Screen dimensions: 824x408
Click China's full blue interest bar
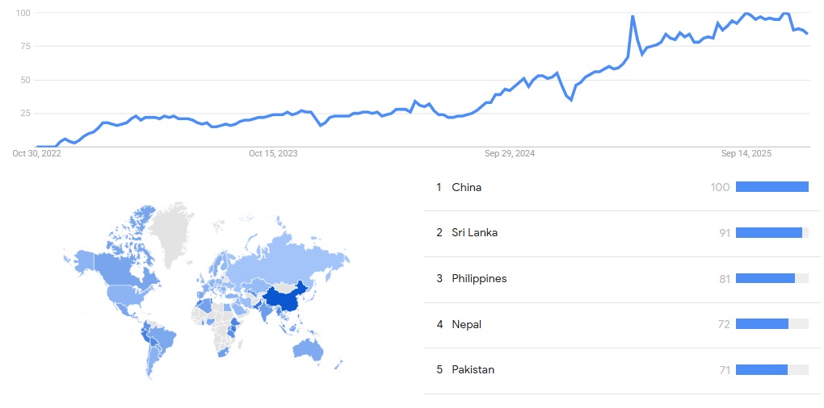click(x=771, y=187)
